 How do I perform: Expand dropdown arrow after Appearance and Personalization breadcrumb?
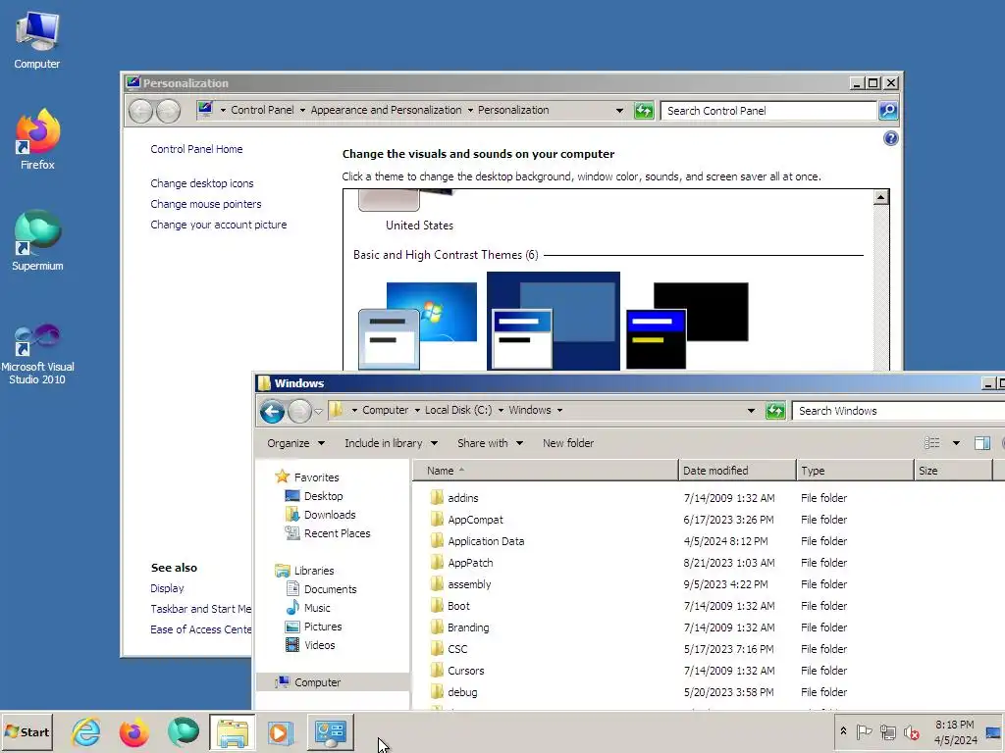tap(470, 110)
